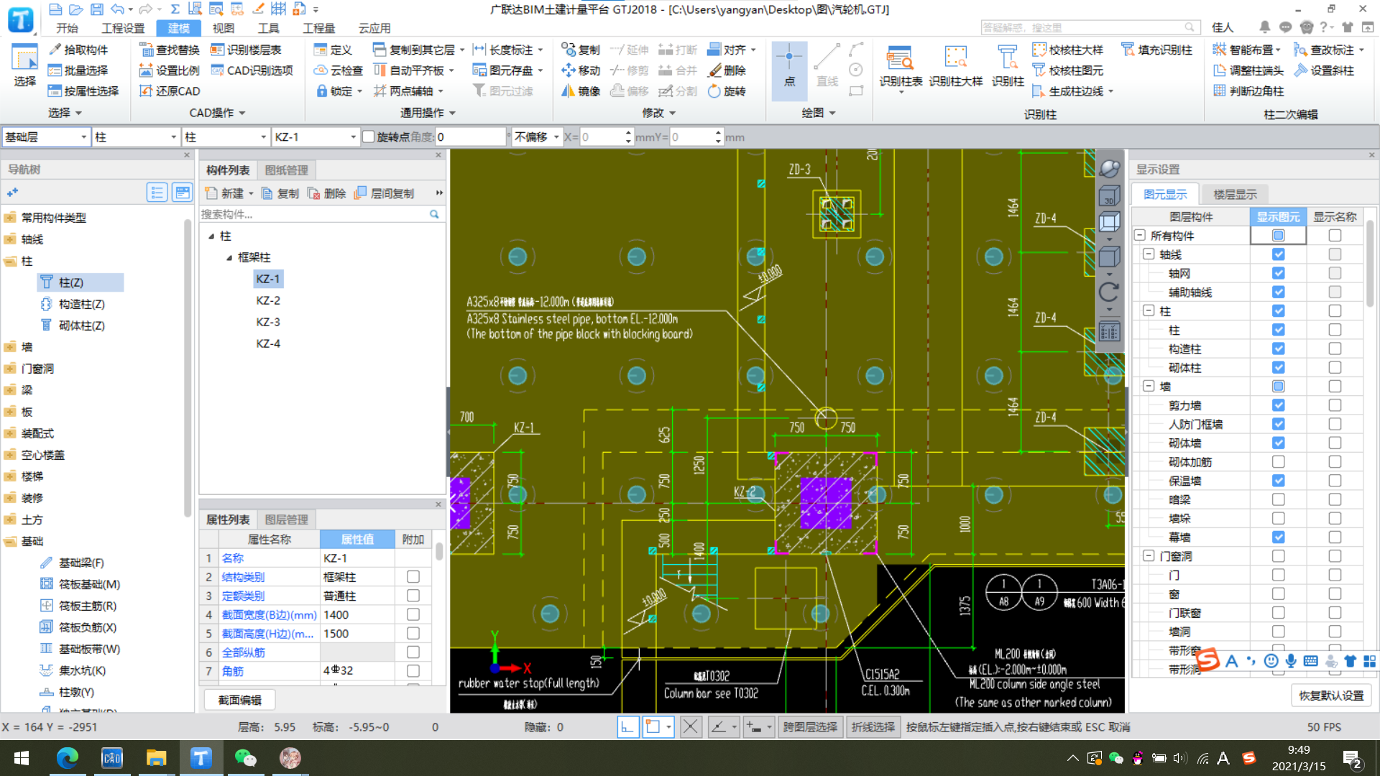The height and width of the screenshot is (776, 1380).
Task: Open the 工程设置 ribbon tab
Action: pyautogui.click(x=123, y=28)
